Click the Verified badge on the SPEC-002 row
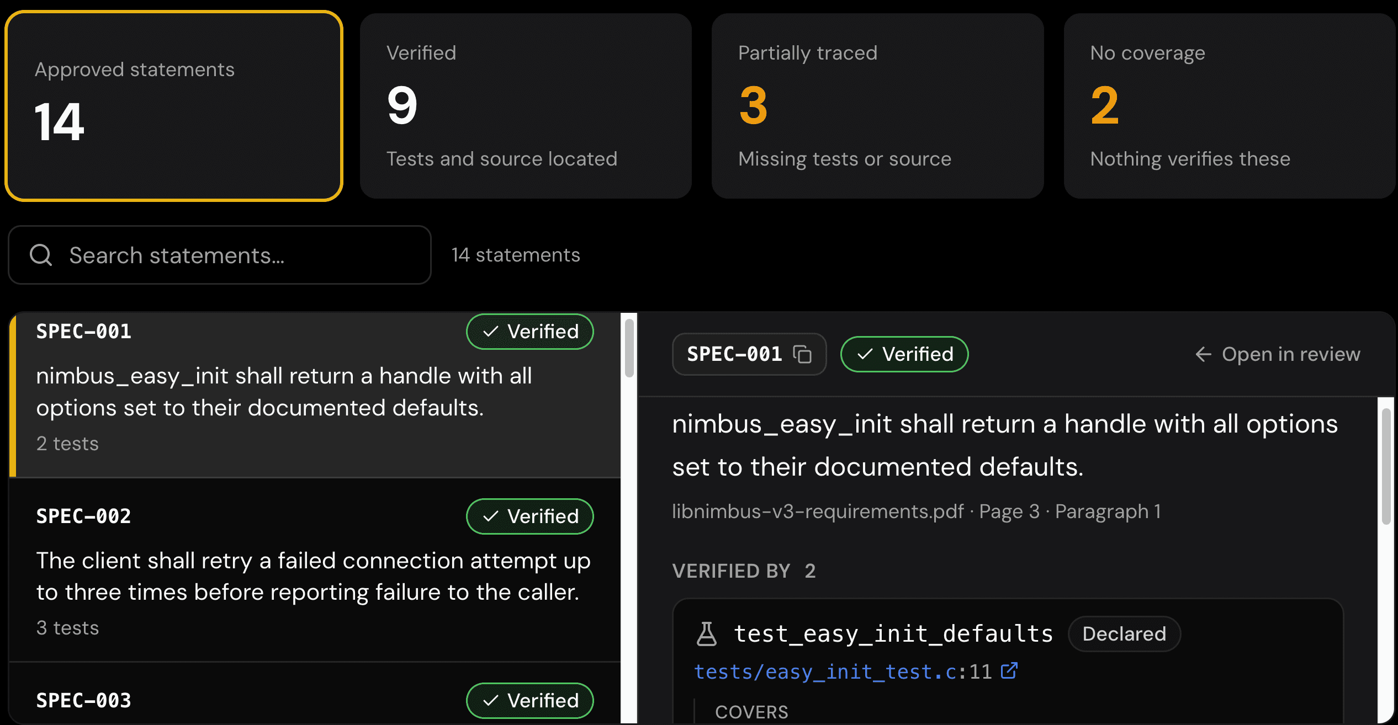The image size is (1398, 725). pos(530,516)
